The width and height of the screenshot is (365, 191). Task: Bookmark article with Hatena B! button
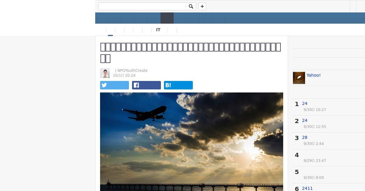coord(178,85)
